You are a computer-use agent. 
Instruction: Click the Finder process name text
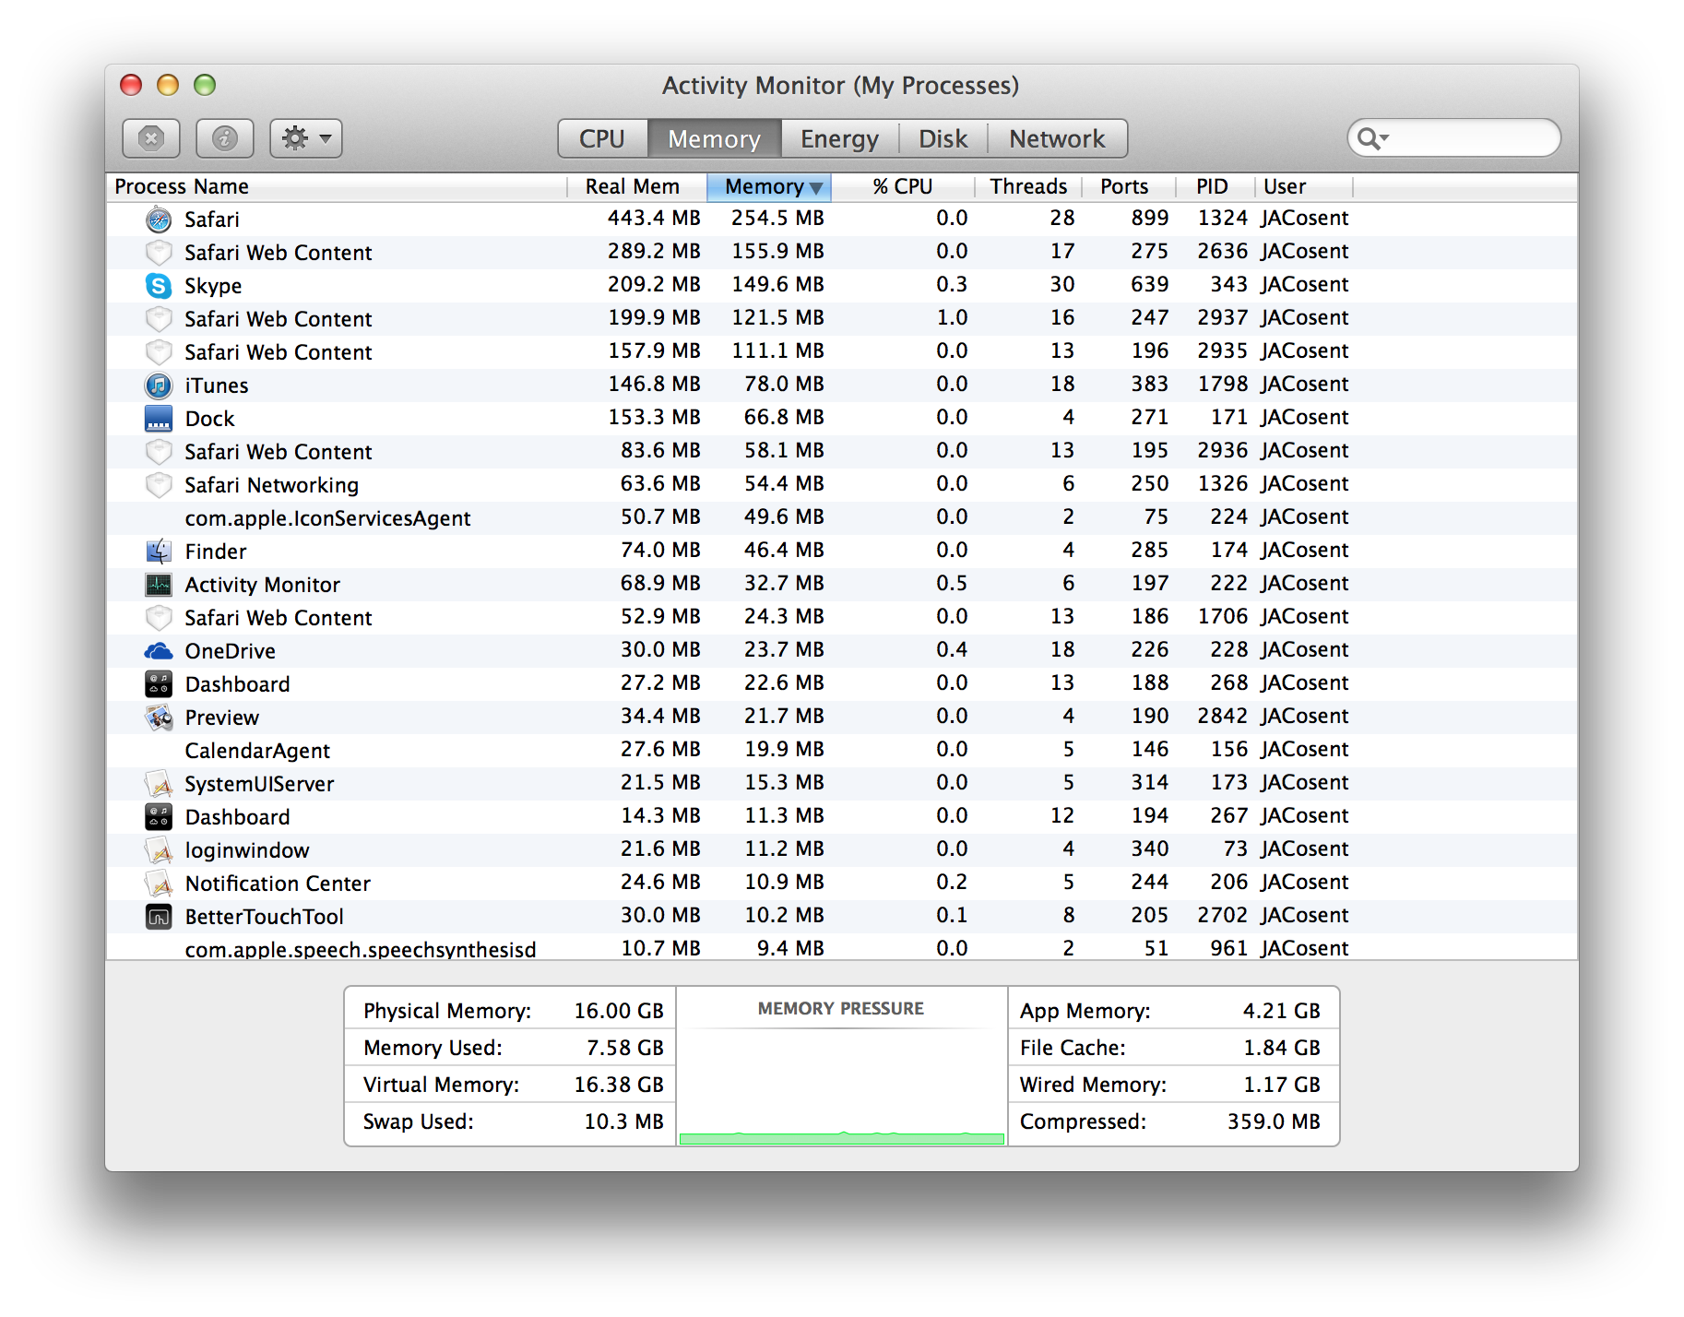(216, 552)
